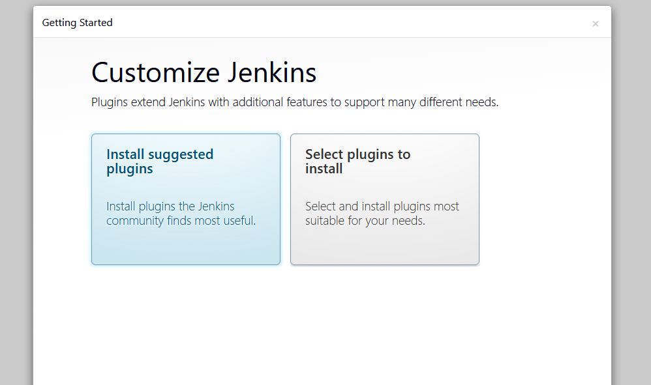Screen dimensions: 651x385
Task: Click the bold "Install suggested plugins" title
Action: (160, 162)
